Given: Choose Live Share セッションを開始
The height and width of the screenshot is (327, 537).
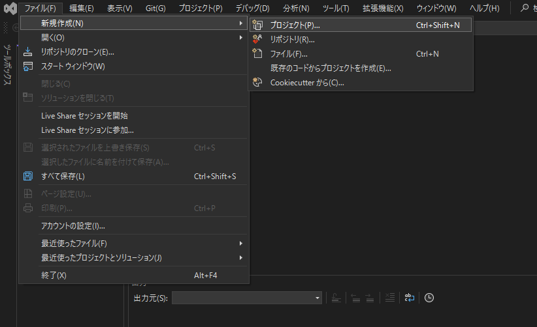Looking at the screenshot, I should click(x=133, y=116).
